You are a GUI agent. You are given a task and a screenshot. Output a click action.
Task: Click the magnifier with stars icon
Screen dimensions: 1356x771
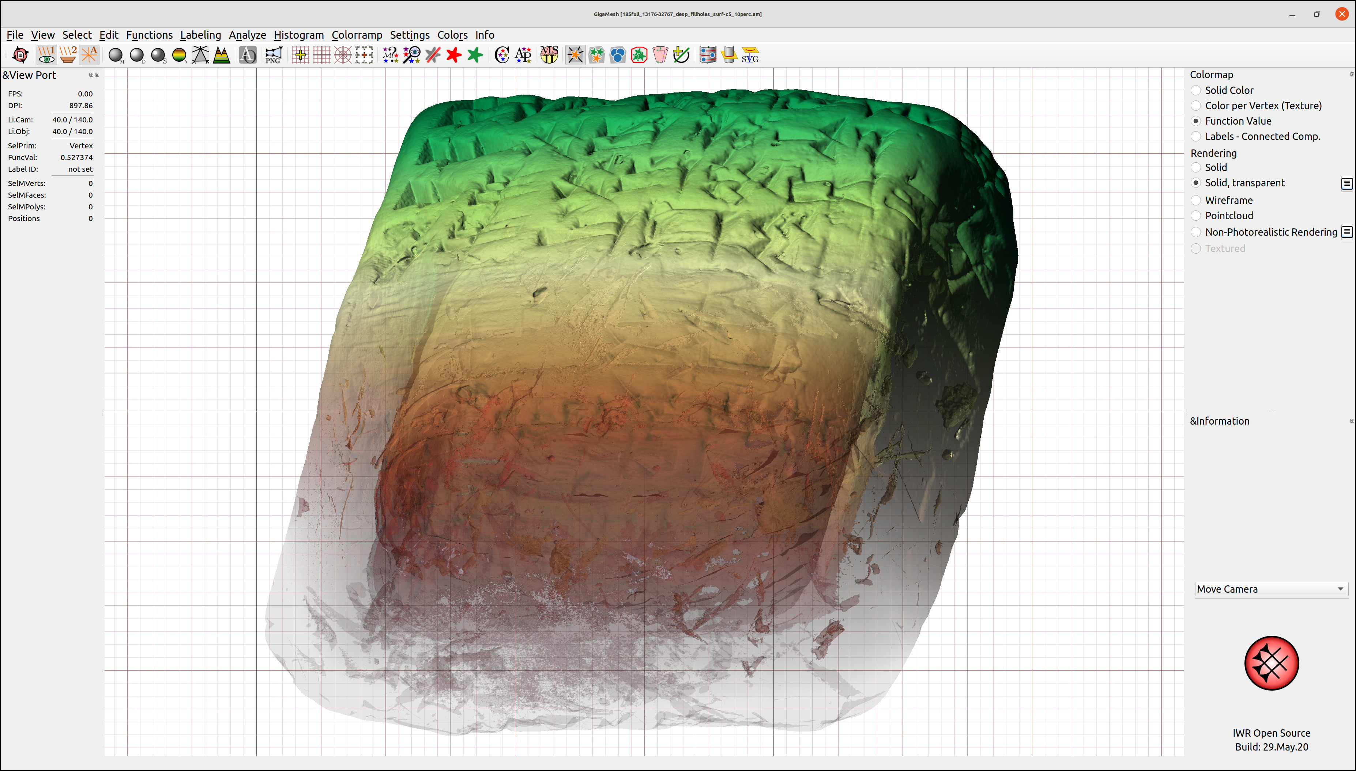coord(411,55)
